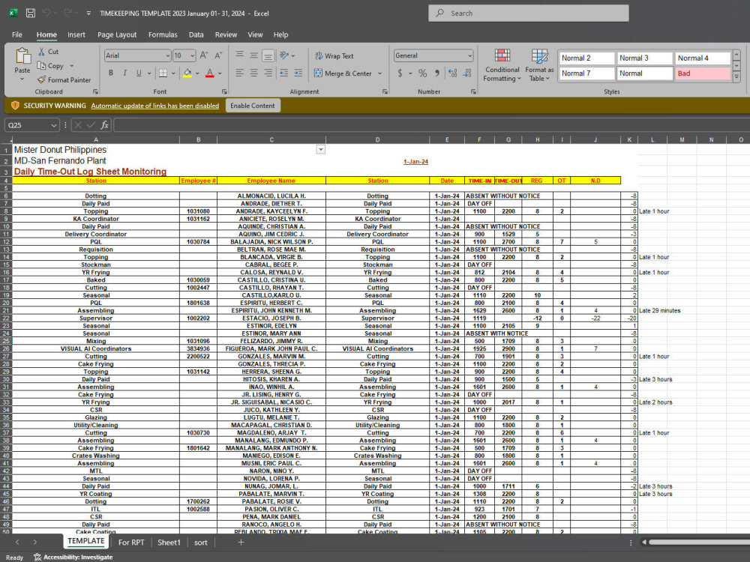Toggle Top Align vertical alignment

coord(240,55)
